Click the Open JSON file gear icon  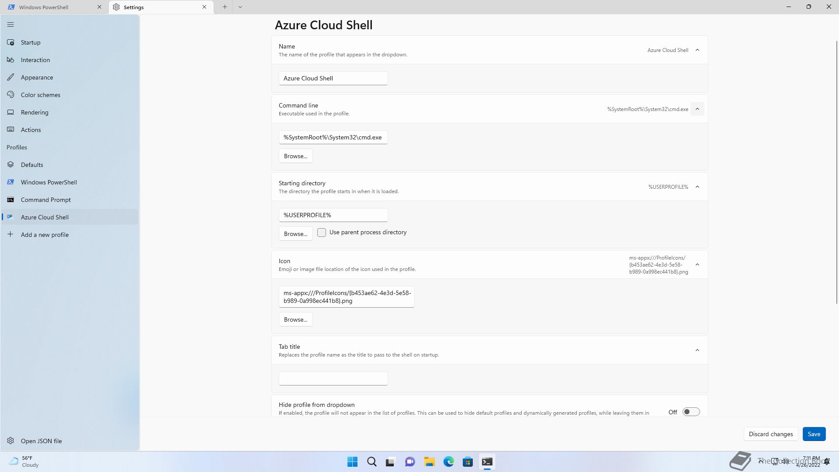pos(10,441)
